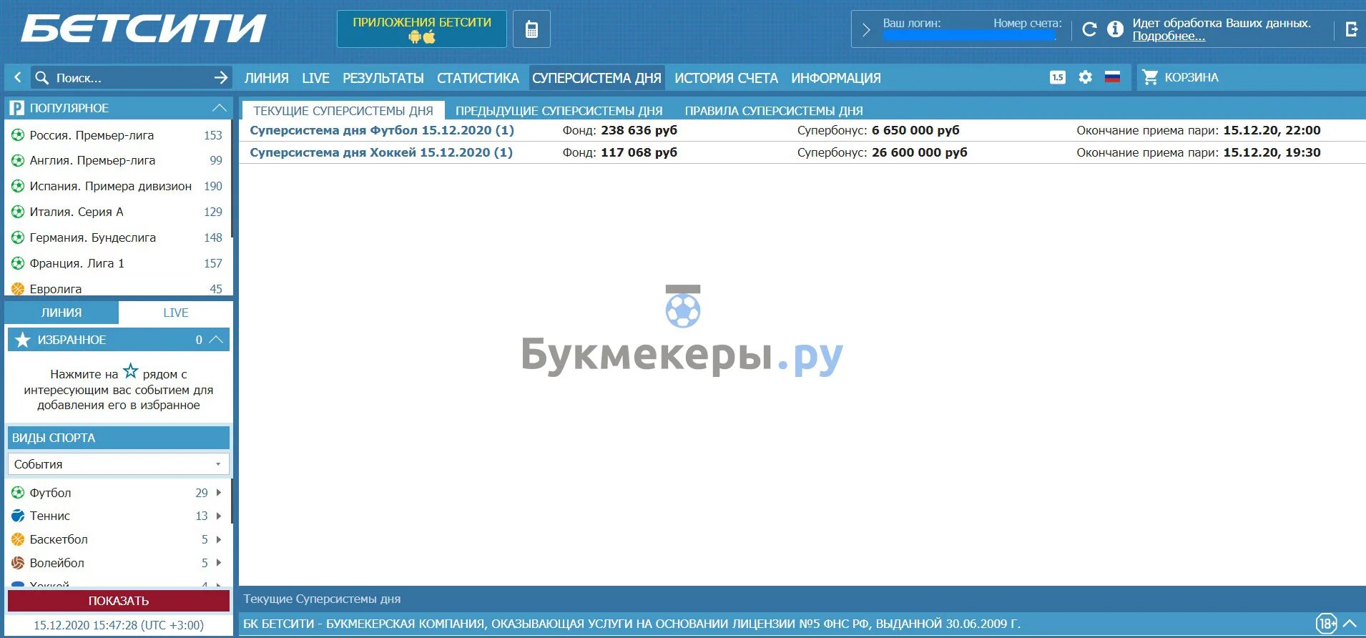Click the Футбол sport icon

[x=18, y=493]
